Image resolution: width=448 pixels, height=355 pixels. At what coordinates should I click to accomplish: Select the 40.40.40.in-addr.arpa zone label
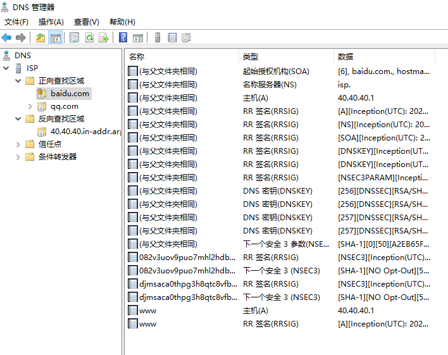click(x=85, y=132)
